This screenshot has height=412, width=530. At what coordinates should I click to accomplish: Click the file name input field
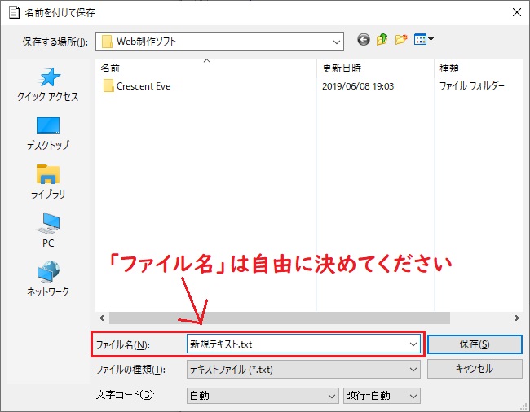click(x=294, y=344)
